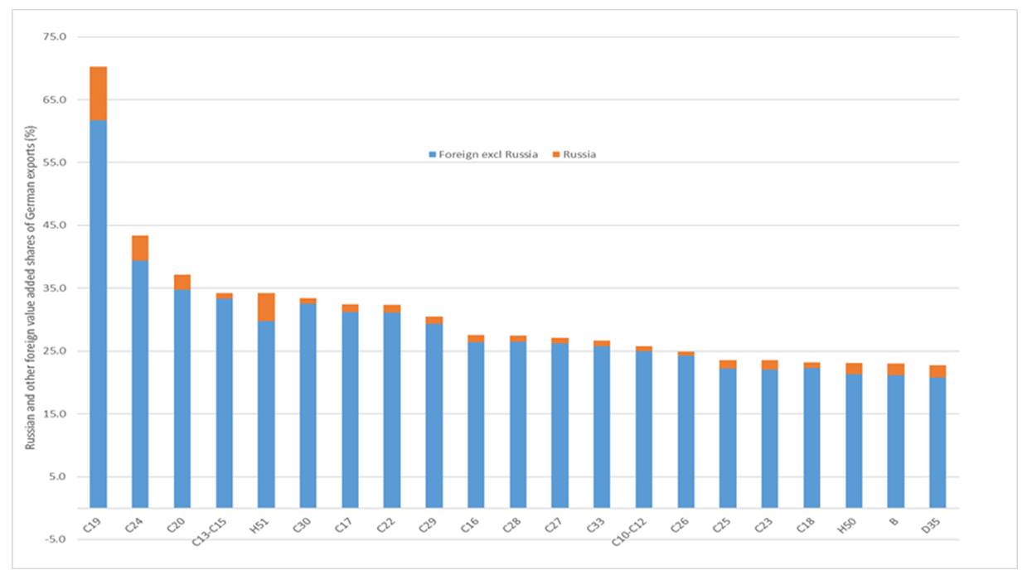Select the 'Foreign excl Russia' legend label
Screen dimensions: 1032x575
(x=487, y=155)
